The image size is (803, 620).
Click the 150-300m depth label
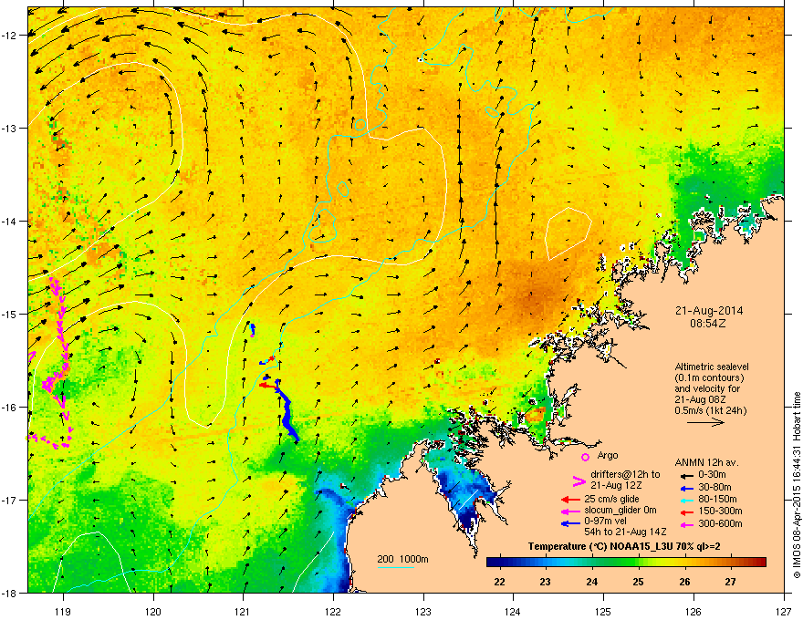pos(720,511)
